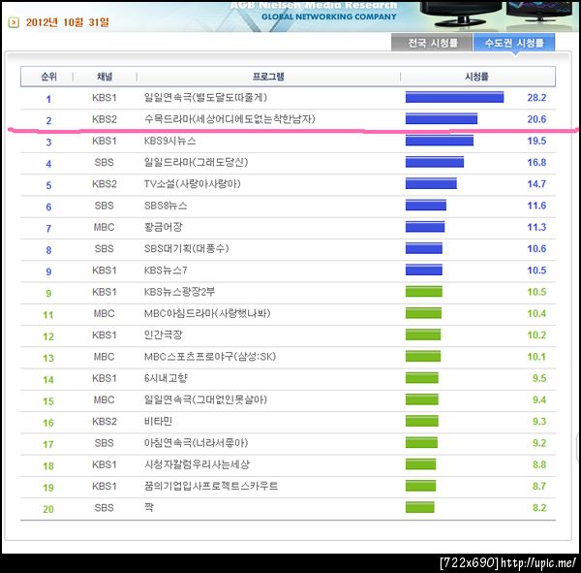Click the 9.3 rating value
Image resolution: width=581 pixels, height=573 pixels.
point(539,421)
